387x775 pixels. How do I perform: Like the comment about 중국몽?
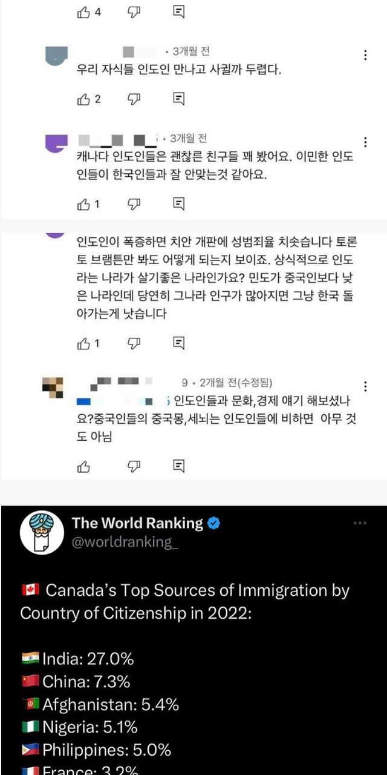pos(84,466)
